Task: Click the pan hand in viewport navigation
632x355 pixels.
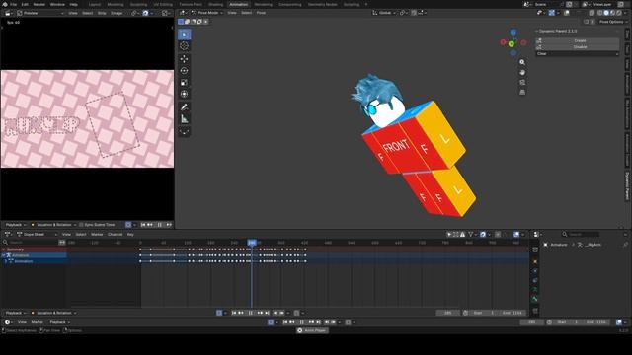Action: pyautogui.click(x=522, y=72)
